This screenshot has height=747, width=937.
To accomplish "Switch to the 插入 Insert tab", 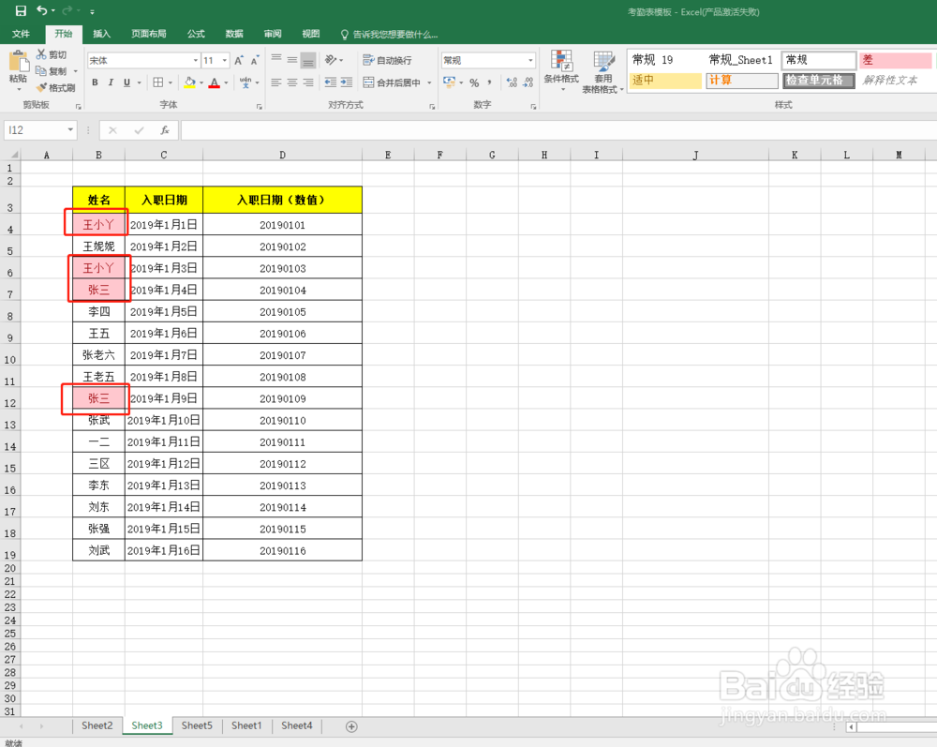I will 101,34.
